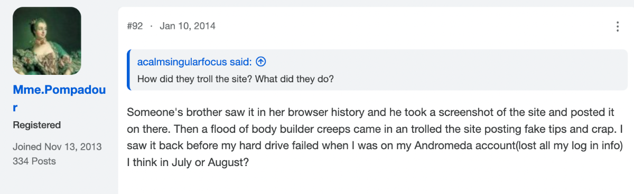Click the 'Registered' user title label
The width and height of the screenshot is (634, 194).
[x=36, y=125]
